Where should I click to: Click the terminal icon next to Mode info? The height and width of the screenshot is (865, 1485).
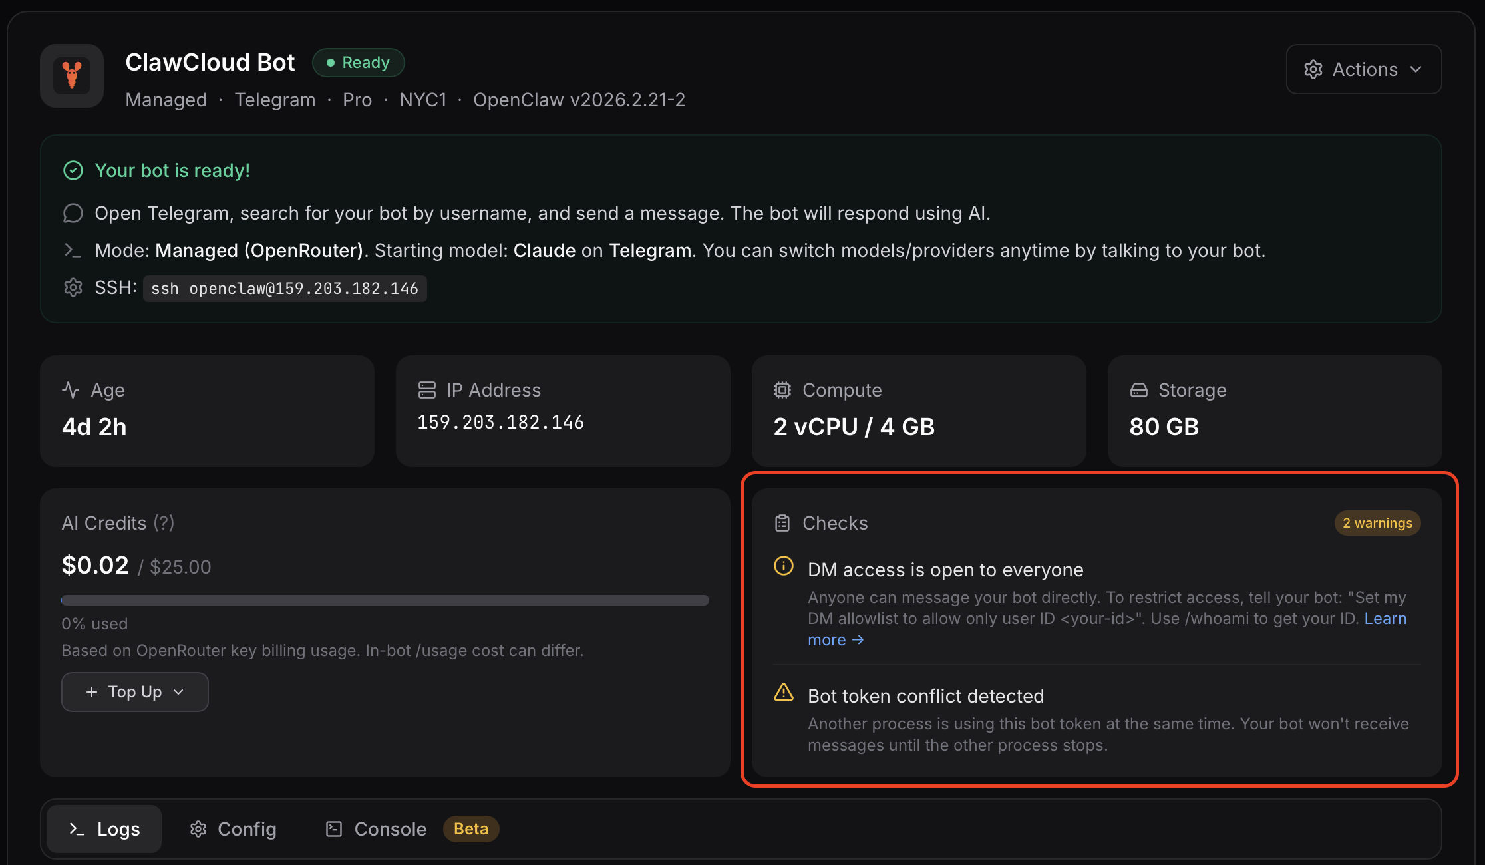click(x=73, y=250)
